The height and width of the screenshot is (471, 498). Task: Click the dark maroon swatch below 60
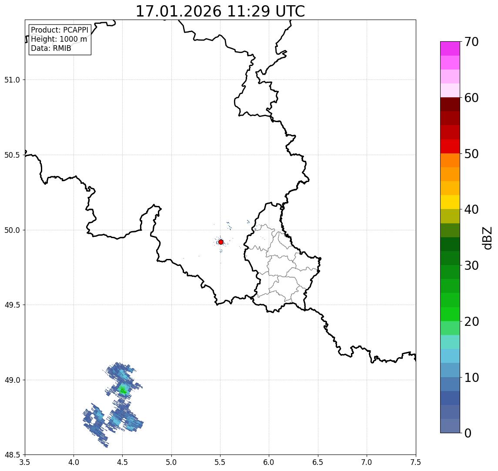[450, 104]
